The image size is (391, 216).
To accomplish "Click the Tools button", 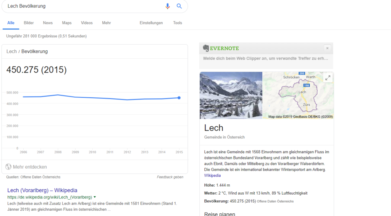I will 178,23.
